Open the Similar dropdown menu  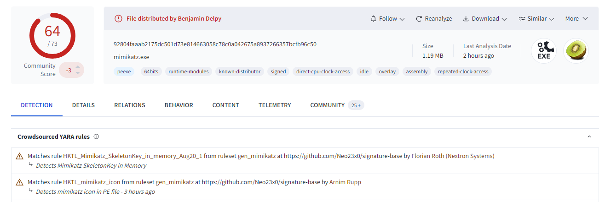click(536, 19)
